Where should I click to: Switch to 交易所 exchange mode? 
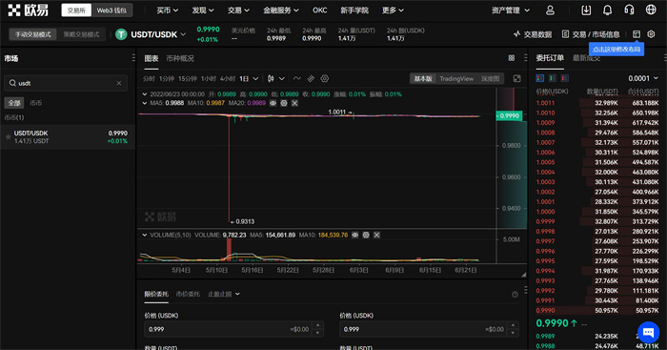(x=76, y=10)
